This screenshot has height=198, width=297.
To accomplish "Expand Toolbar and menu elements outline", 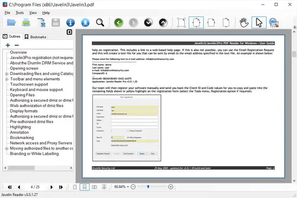I will tap(7, 79).
